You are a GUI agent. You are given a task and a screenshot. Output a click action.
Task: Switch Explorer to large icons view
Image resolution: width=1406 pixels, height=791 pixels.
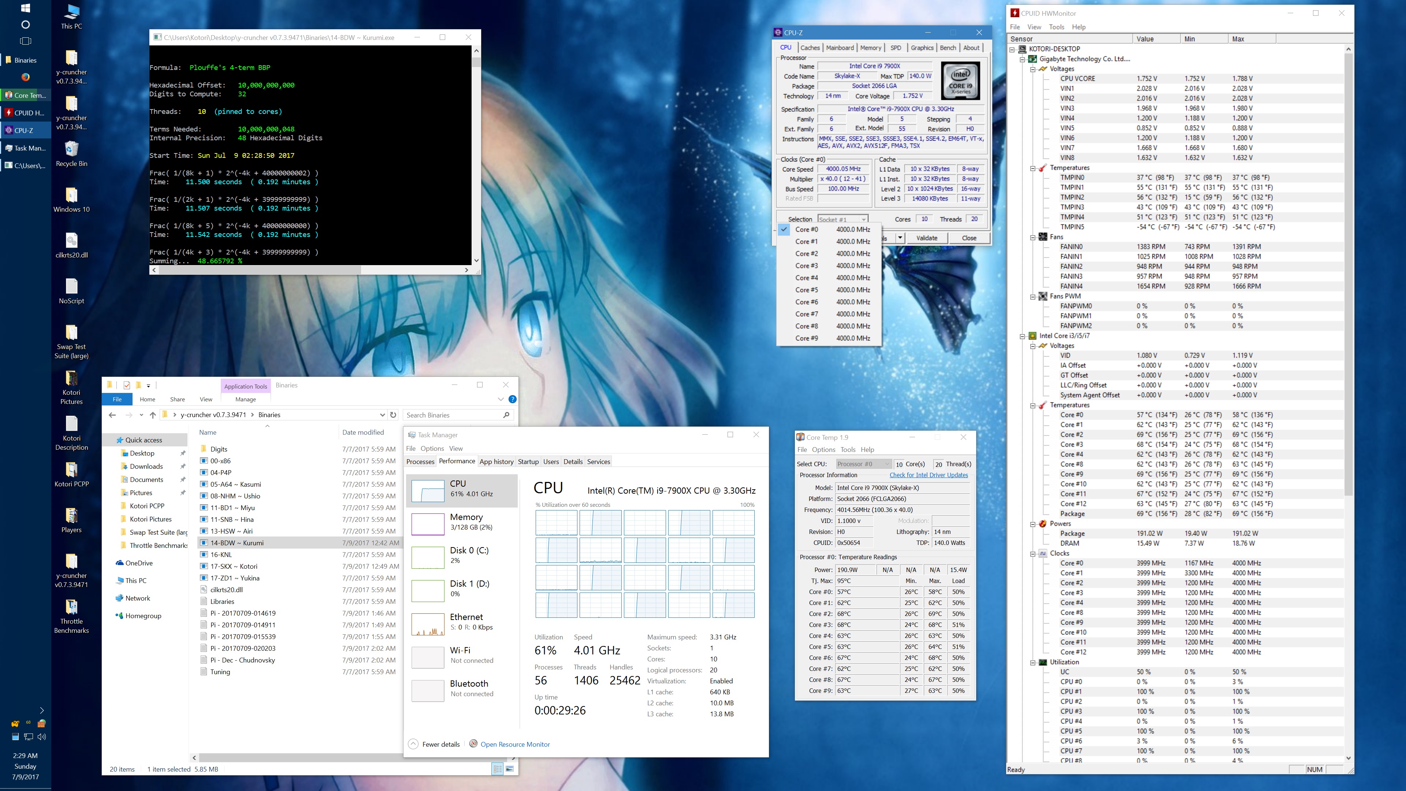509,769
